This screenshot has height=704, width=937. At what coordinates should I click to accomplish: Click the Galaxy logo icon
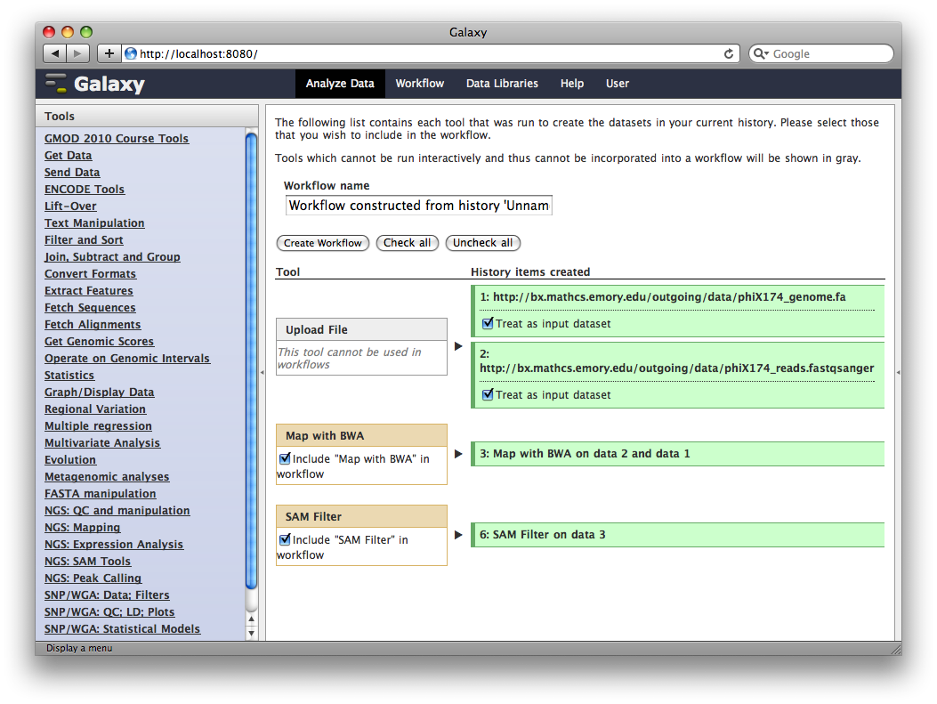point(57,84)
